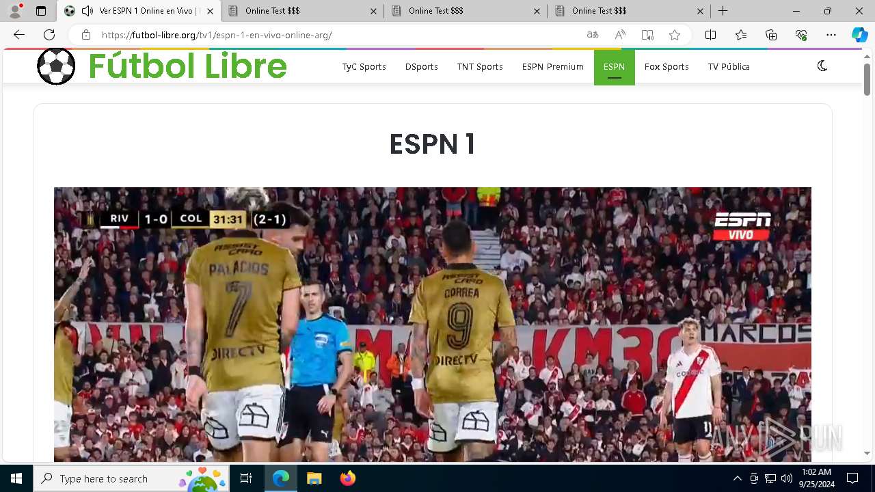Click the Fútbol Libre site title
This screenshot has height=492, width=875.
pos(187,66)
